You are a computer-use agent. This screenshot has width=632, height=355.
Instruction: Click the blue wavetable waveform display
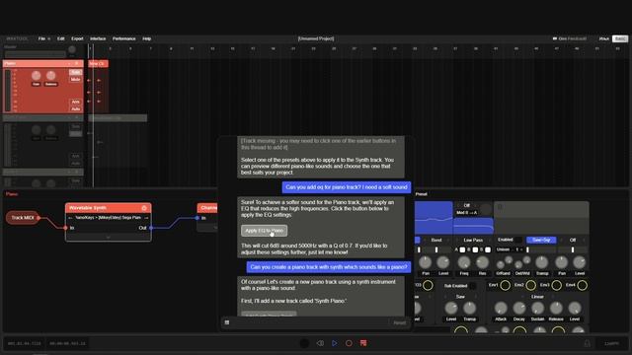[434, 217]
